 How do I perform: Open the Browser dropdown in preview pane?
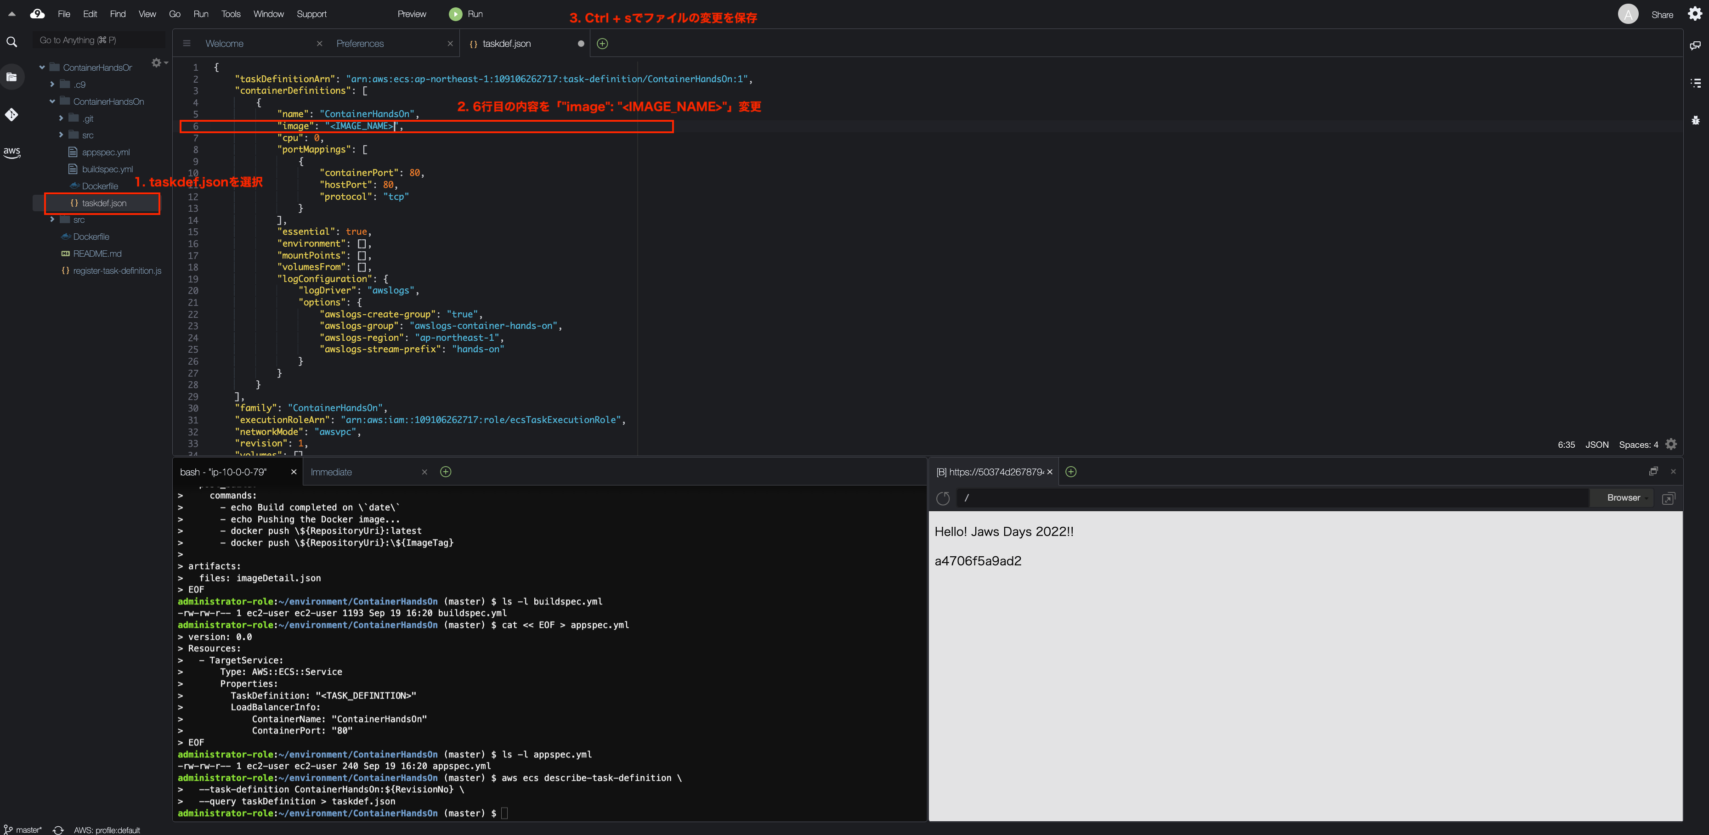[1623, 497]
